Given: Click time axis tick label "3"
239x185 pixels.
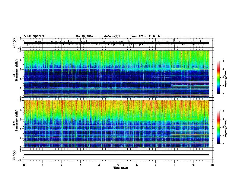Looking at the screenshot, I should 80,165.
